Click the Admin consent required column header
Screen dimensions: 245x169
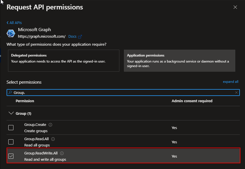click(192, 101)
